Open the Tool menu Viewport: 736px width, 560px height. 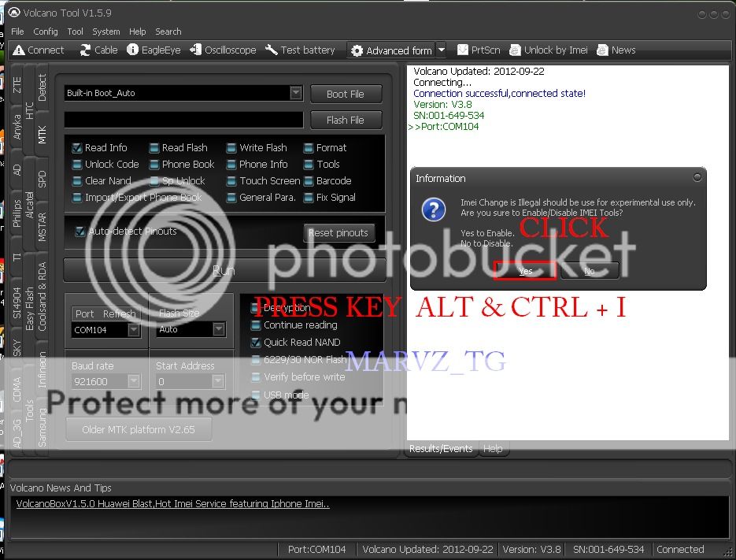point(75,32)
